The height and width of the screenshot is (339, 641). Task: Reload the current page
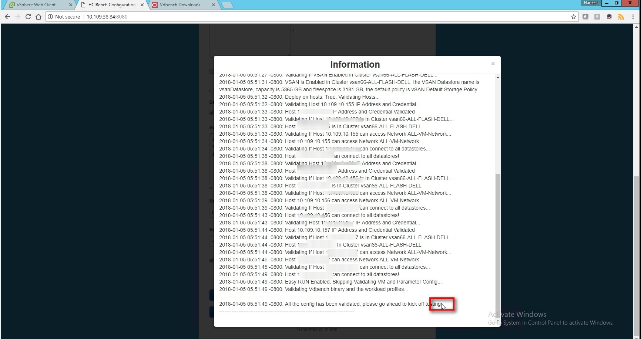pyautogui.click(x=28, y=17)
